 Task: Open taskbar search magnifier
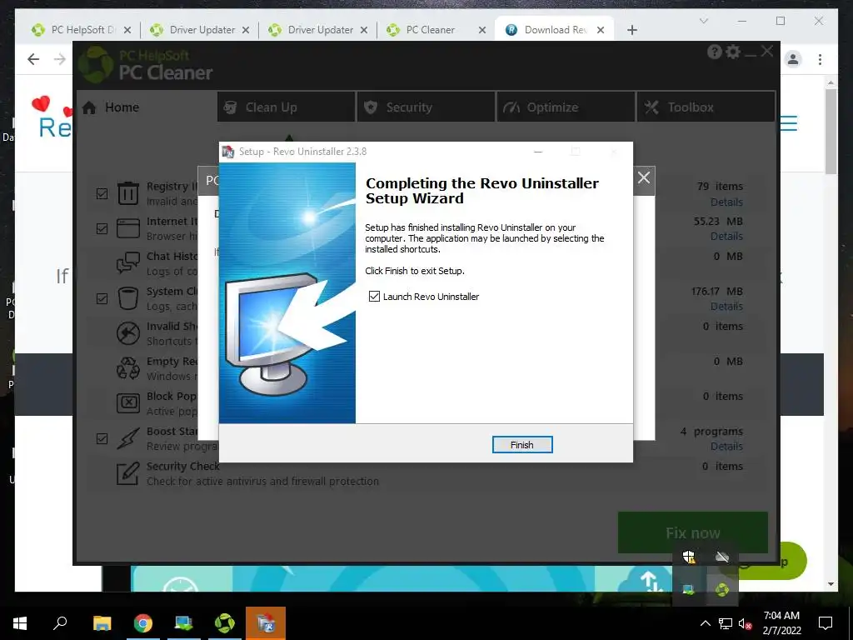[60, 623]
